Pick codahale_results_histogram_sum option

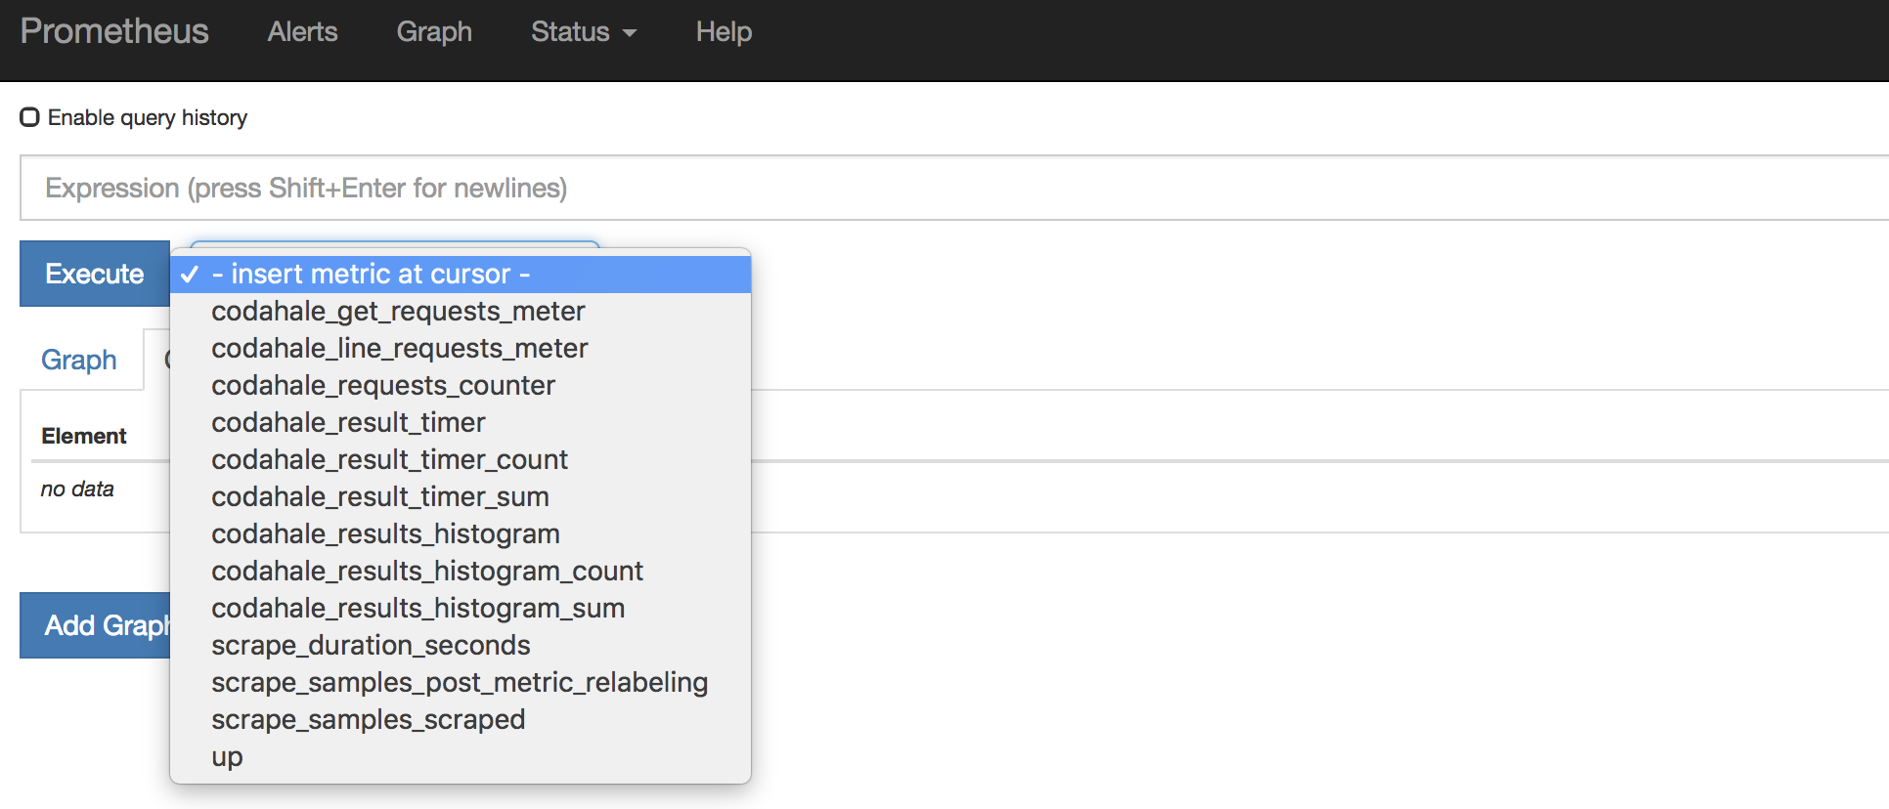pyautogui.click(x=461, y=609)
